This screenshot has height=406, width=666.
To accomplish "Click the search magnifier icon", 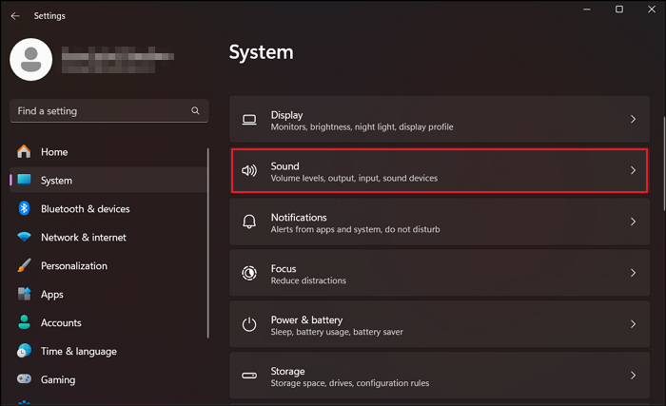I will pyautogui.click(x=195, y=111).
